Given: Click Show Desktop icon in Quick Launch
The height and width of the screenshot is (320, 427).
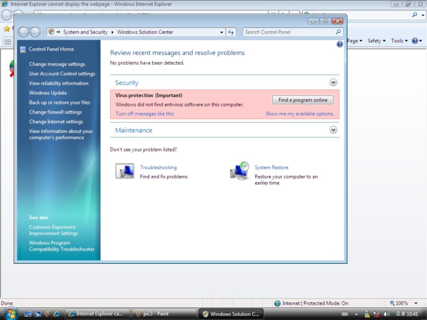Looking at the screenshot, I should click(x=28, y=314).
